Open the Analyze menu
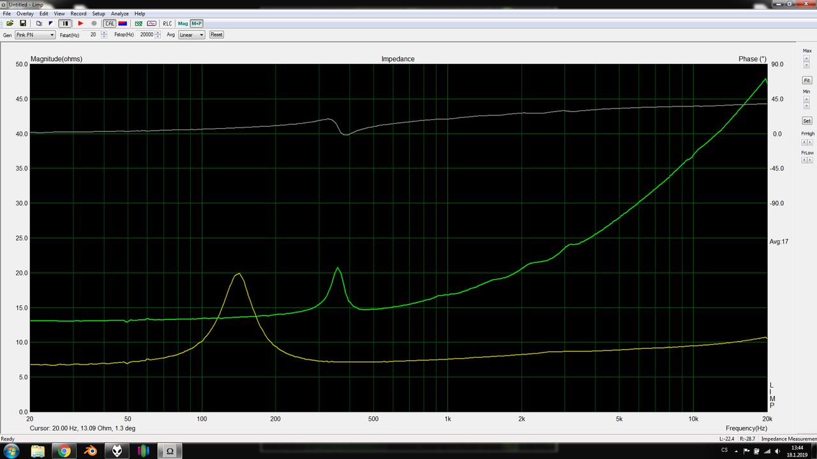Image resolution: width=817 pixels, height=459 pixels. (120, 13)
